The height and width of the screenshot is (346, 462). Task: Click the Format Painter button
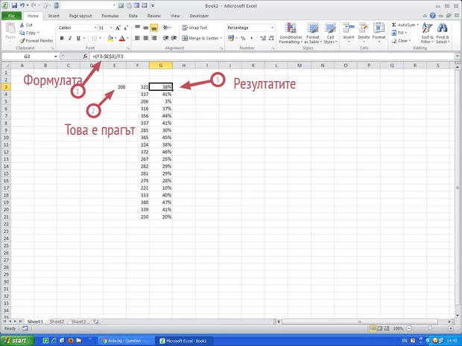tap(37, 40)
